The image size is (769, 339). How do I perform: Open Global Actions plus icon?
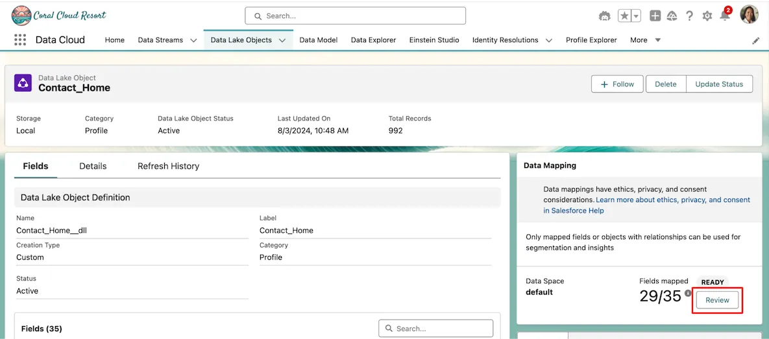[655, 16]
